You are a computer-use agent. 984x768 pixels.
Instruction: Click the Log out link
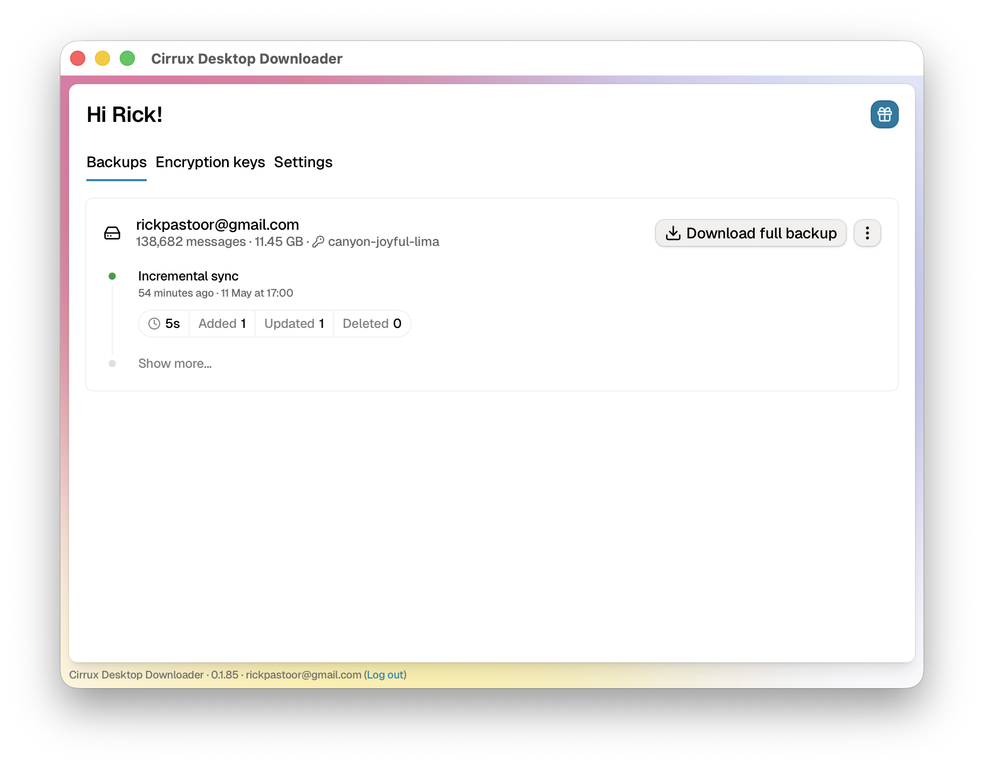pos(385,675)
